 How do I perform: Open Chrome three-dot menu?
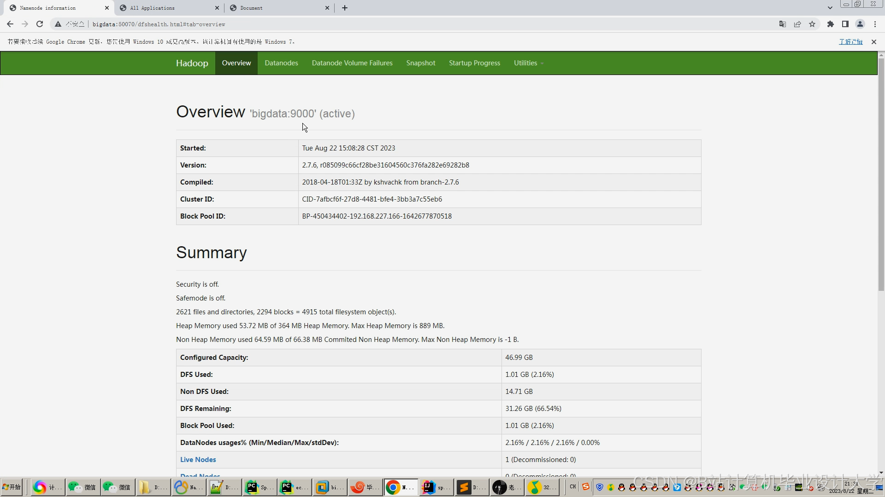pos(875,24)
